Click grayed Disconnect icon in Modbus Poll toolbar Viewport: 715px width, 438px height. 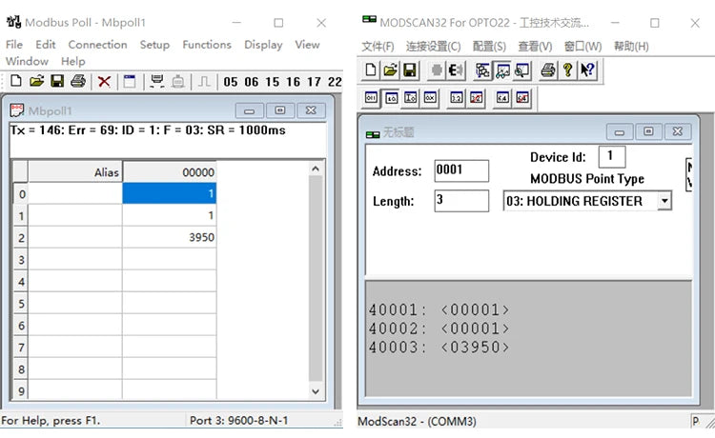click(178, 82)
